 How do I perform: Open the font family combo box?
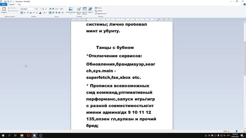28,9
